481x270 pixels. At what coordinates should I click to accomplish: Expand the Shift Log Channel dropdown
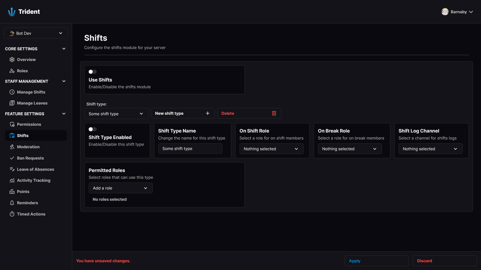pyautogui.click(x=430, y=149)
